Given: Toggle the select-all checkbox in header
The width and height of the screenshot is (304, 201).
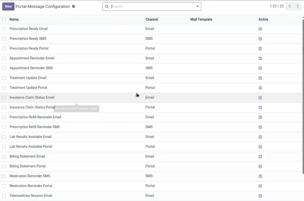Looking at the screenshot, I should pyautogui.click(x=4, y=20).
